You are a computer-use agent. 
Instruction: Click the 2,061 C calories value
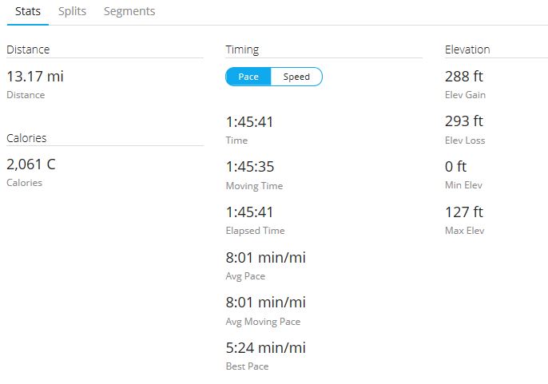click(x=31, y=164)
